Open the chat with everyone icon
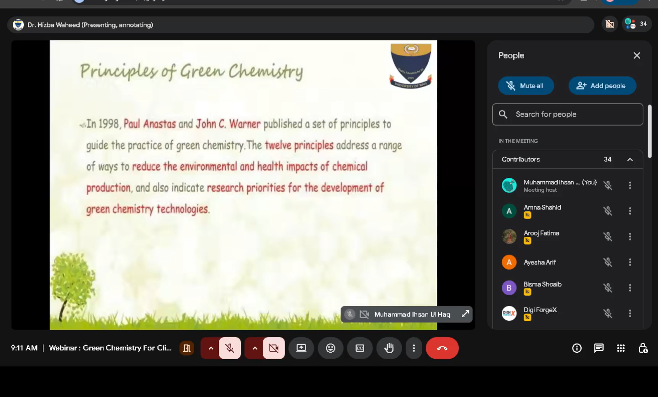This screenshot has width=658, height=397. [599, 348]
